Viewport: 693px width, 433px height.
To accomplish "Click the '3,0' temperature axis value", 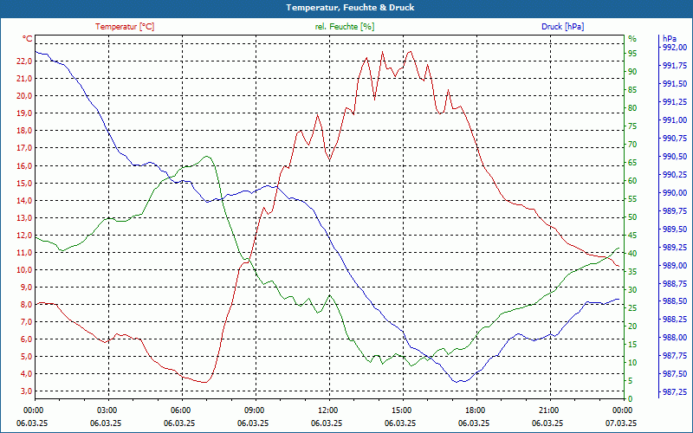I will pyautogui.click(x=26, y=391).
